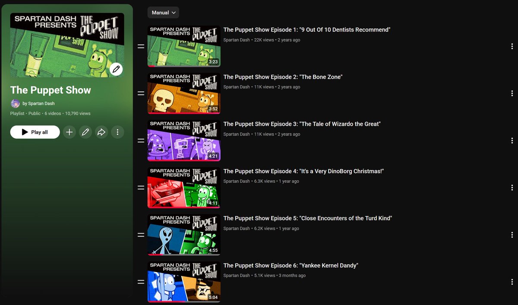
Task: Open three-dot menu for Episode 5
Action: tap(512, 235)
